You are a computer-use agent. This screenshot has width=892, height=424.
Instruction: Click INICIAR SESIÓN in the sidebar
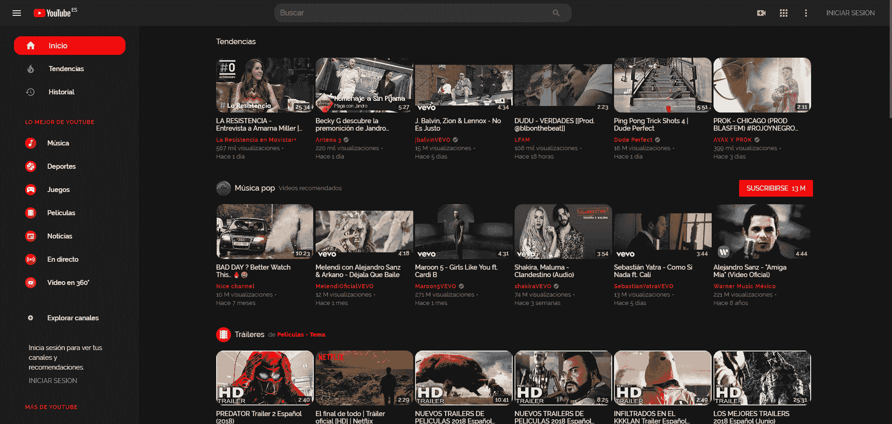point(53,381)
